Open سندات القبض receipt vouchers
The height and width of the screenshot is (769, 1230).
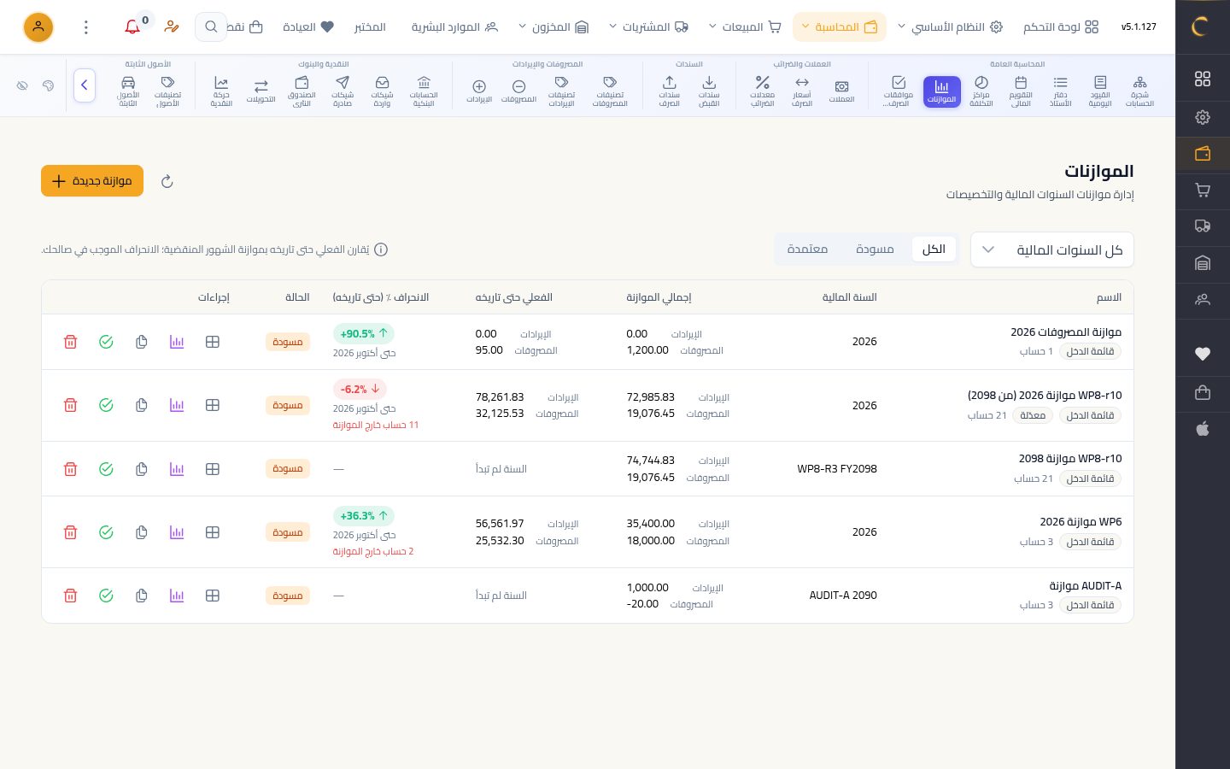(709, 91)
